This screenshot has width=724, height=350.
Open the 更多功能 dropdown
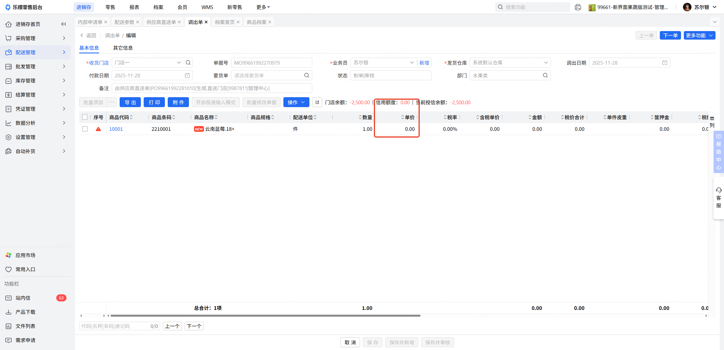[x=699, y=35]
